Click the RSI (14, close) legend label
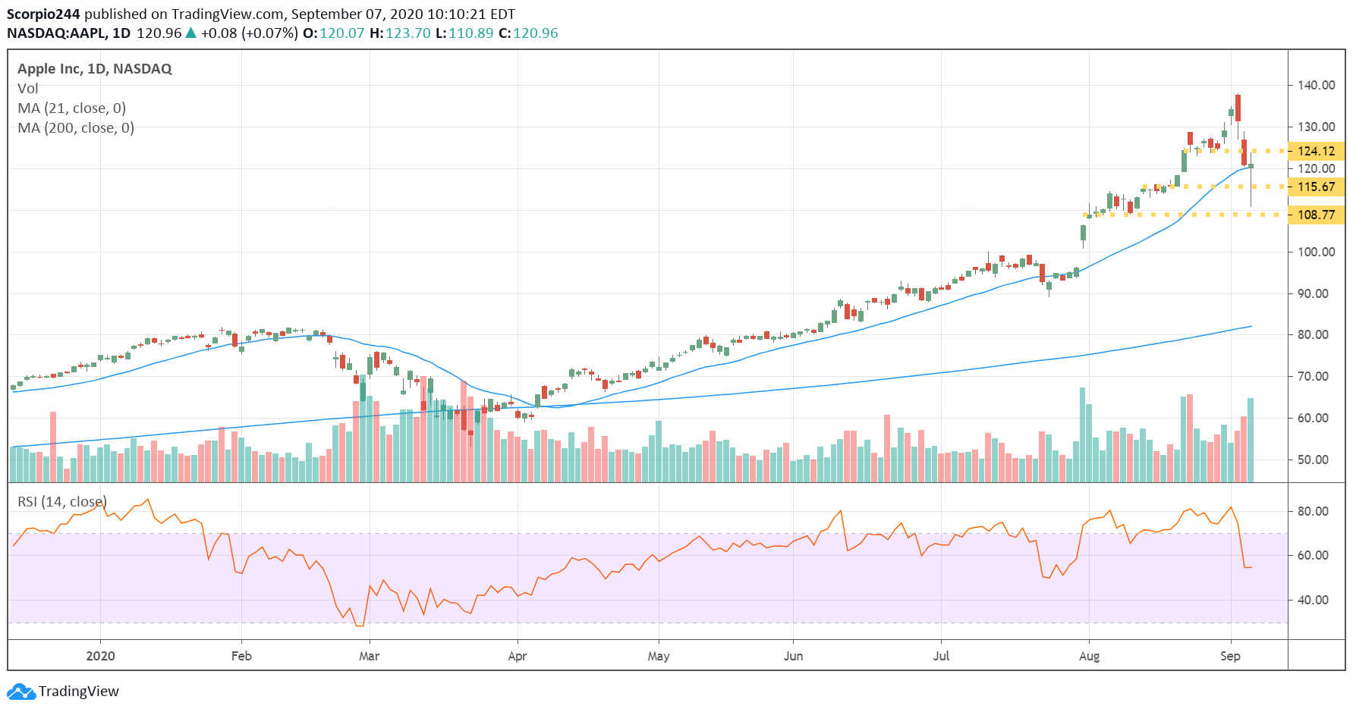 (62, 502)
